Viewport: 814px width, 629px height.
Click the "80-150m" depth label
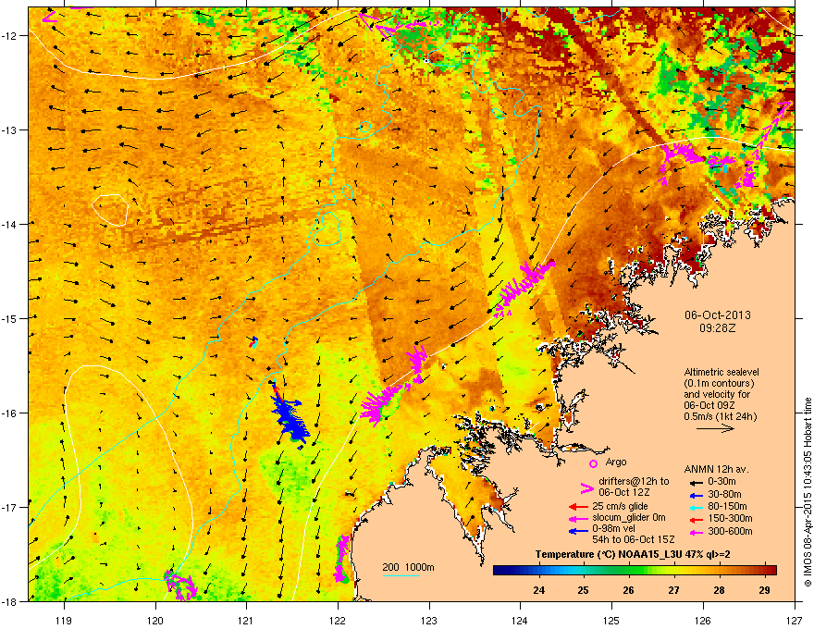click(x=727, y=507)
